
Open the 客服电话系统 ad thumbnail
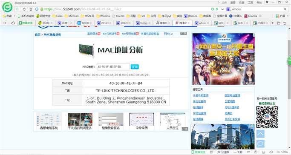pos(49,121)
